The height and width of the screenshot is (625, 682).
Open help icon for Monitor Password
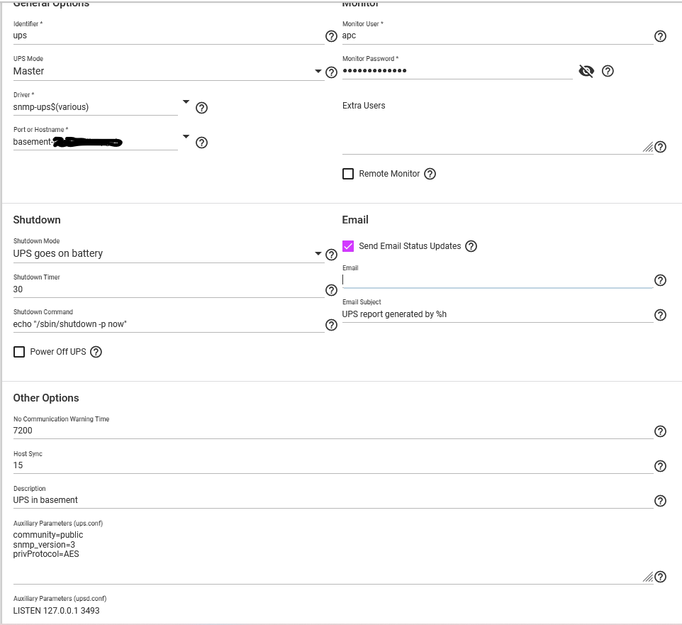[x=608, y=71]
